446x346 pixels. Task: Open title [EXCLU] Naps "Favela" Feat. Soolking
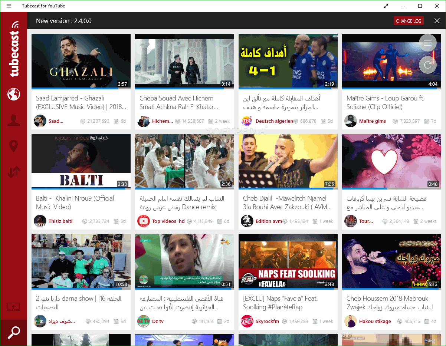(281, 303)
